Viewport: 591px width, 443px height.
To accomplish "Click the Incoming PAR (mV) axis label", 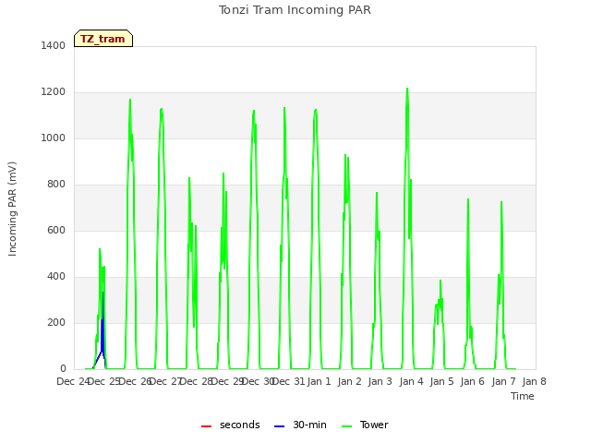I will click(x=12, y=210).
